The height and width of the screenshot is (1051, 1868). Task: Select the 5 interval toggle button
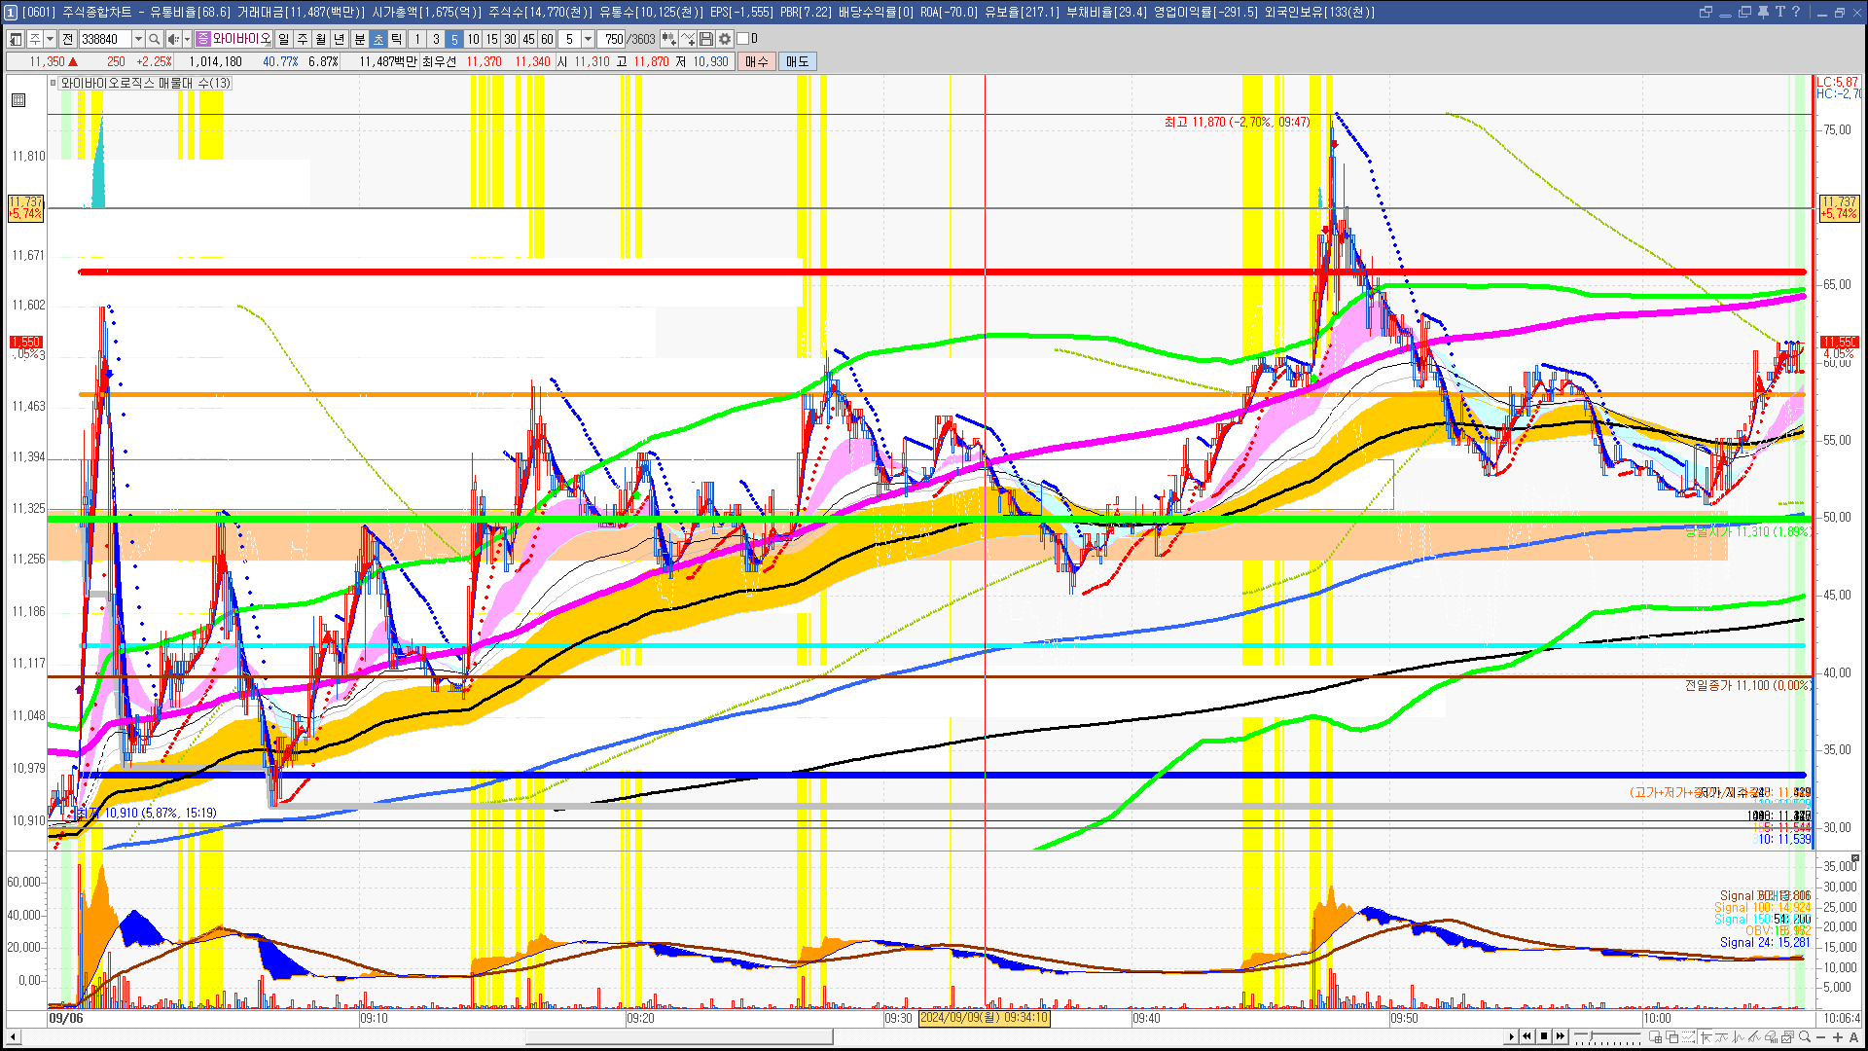point(454,39)
